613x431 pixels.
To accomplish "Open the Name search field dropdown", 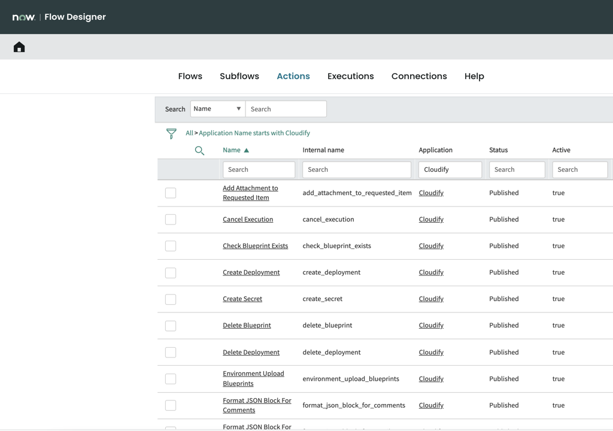I will click(218, 109).
